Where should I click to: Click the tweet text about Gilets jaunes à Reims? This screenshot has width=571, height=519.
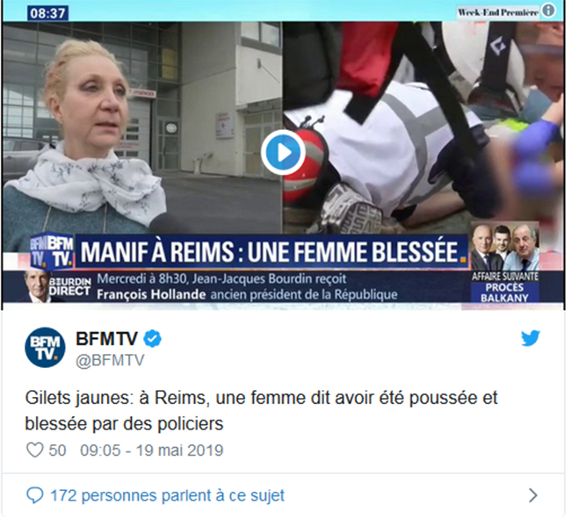263,412
